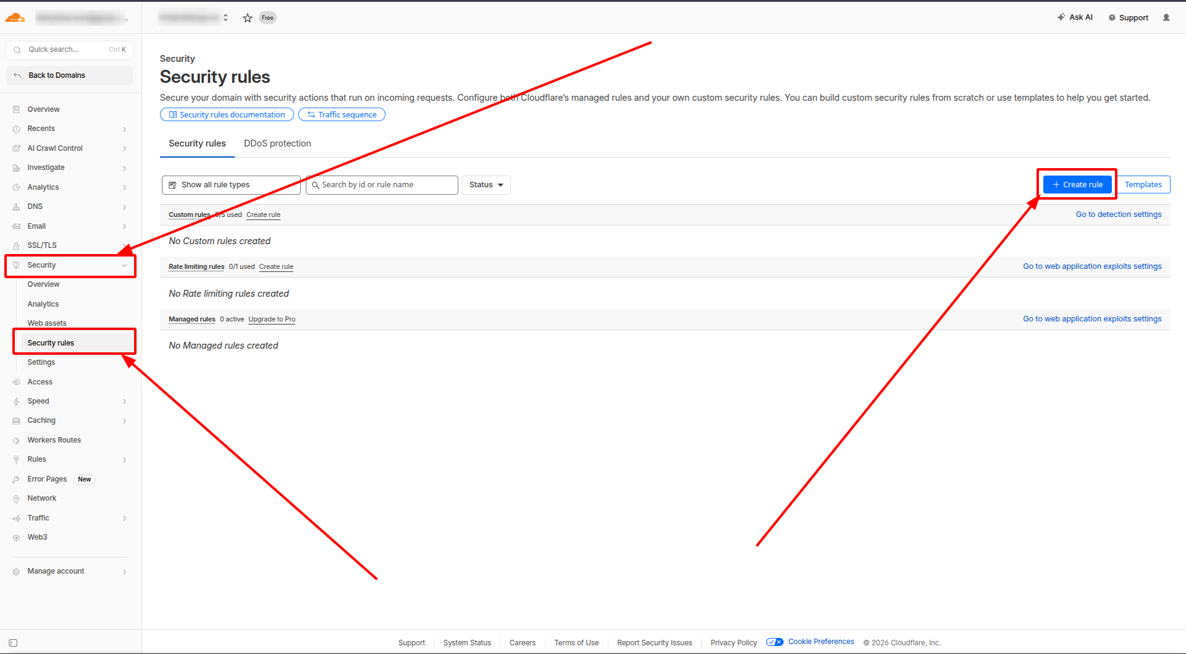The height and width of the screenshot is (654, 1186).
Task: Expand the Traffic section chevron
Action: (125, 518)
